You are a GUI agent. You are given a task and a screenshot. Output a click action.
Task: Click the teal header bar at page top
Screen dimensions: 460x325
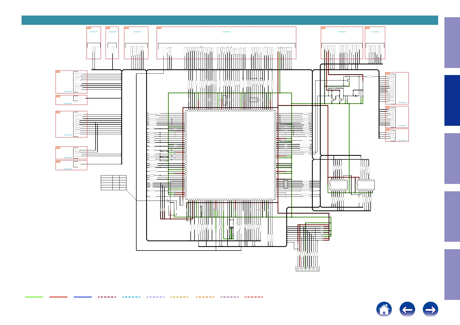click(x=230, y=20)
